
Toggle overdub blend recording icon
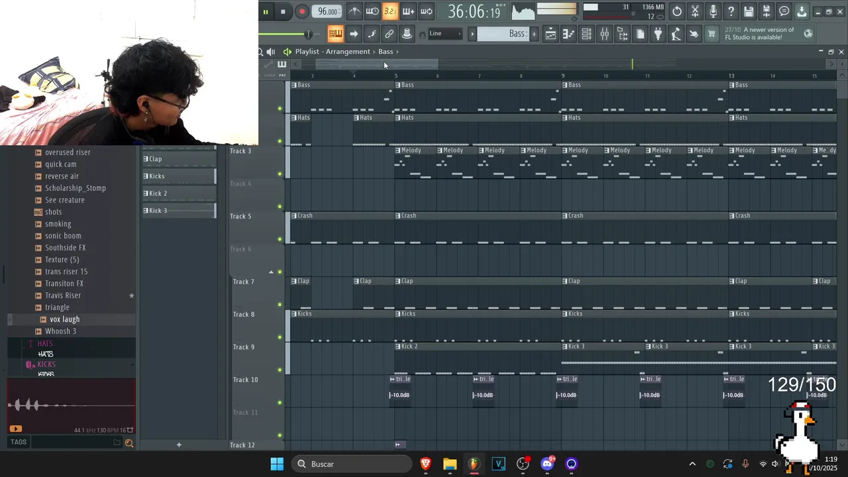408,11
